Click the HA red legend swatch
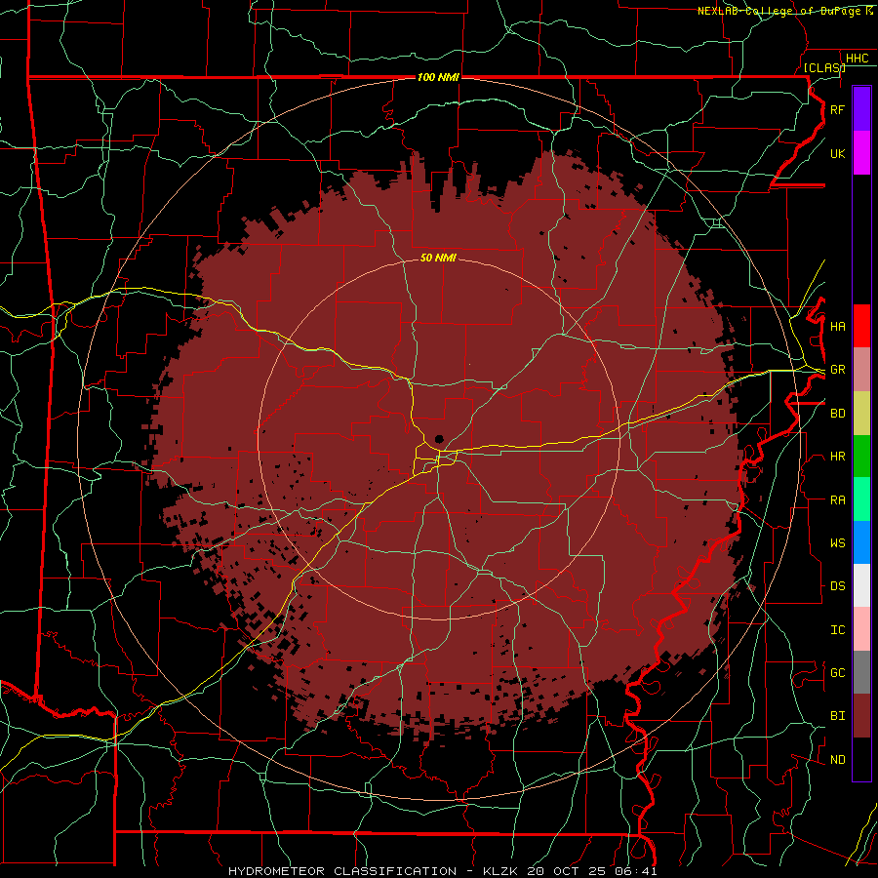Viewport: 878px width, 878px height. click(x=861, y=326)
